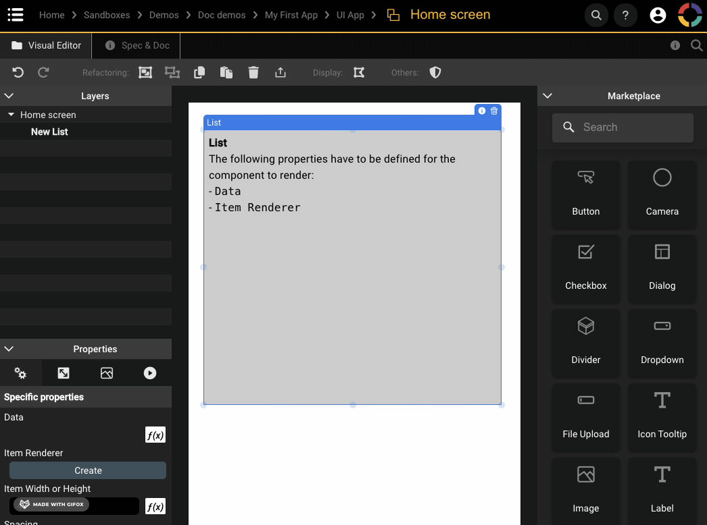Open the hamburger main menu

(x=16, y=15)
